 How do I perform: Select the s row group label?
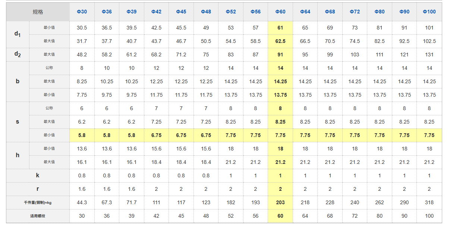tap(18, 122)
